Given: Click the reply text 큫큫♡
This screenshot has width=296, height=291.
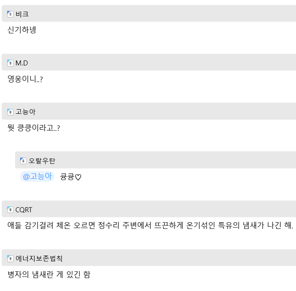Looking at the screenshot, I should [x=71, y=177].
